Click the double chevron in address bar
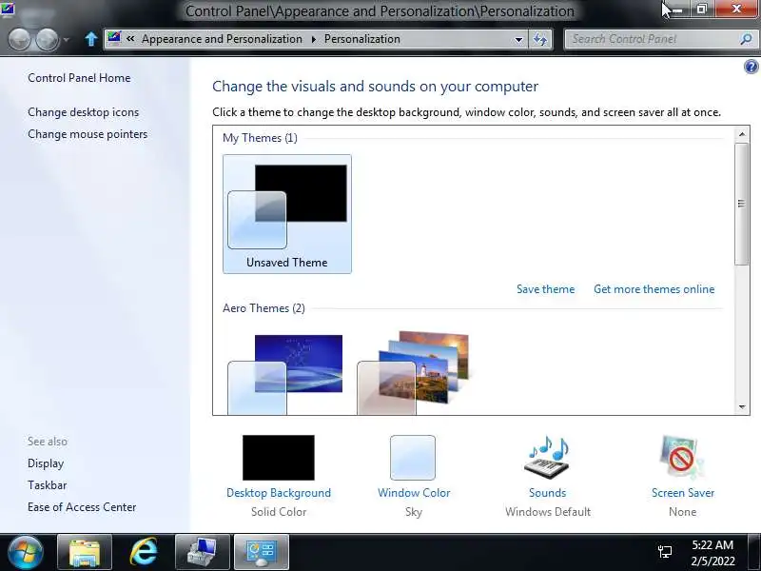The image size is (761, 571). (130, 38)
